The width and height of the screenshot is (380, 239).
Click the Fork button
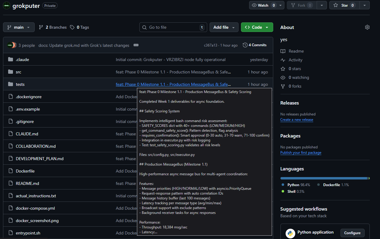coord(301,5)
